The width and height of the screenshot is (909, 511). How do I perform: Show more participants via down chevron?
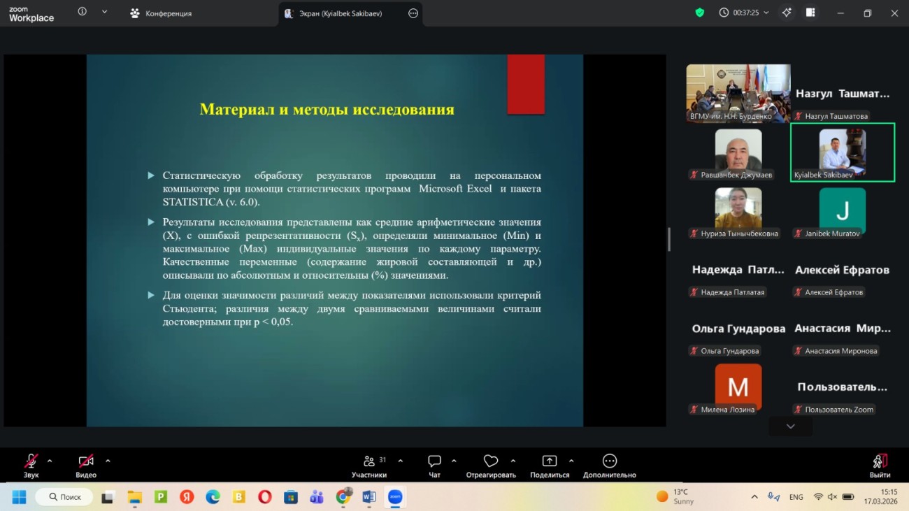(x=790, y=426)
